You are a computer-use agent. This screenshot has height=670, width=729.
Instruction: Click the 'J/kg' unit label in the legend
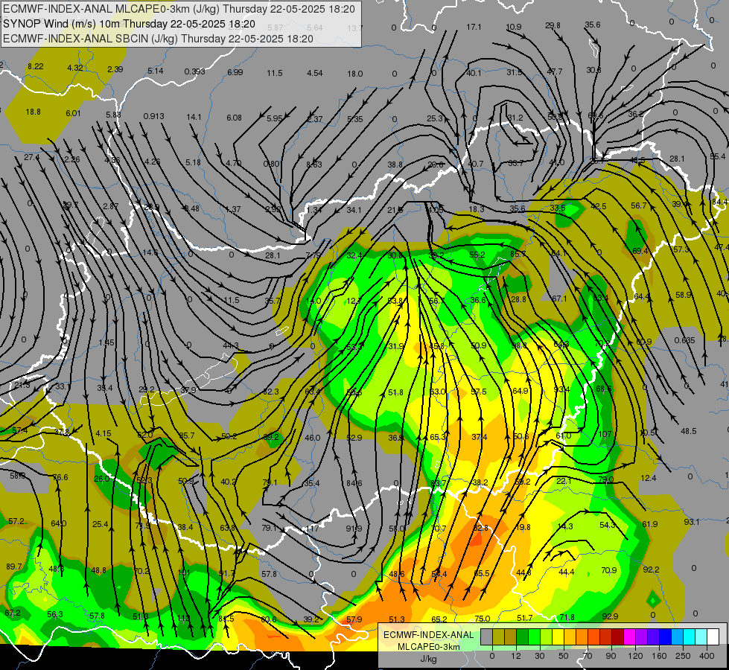(x=429, y=659)
